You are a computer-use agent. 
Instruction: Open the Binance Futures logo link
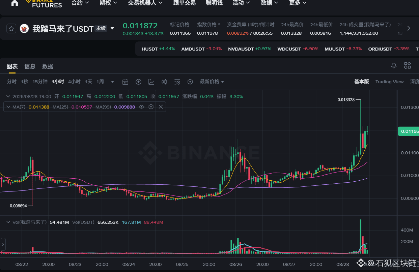(x=44, y=4)
